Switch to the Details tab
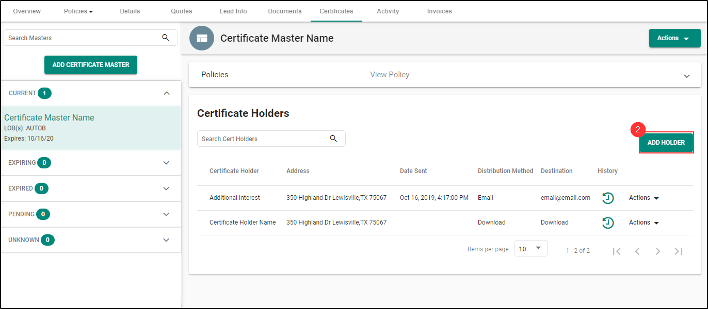The image size is (708, 309). click(130, 11)
